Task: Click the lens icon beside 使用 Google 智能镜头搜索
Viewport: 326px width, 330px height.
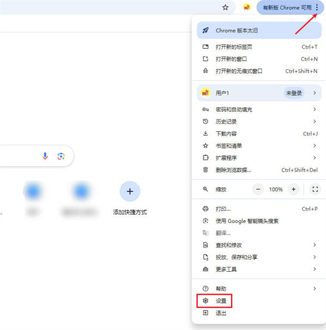Action: coord(205,221)
